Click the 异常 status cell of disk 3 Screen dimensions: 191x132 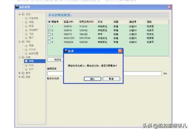100,34
